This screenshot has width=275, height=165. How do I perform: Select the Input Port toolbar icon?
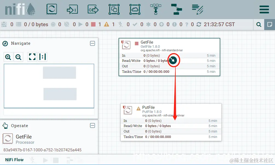(x=72, y=9)
